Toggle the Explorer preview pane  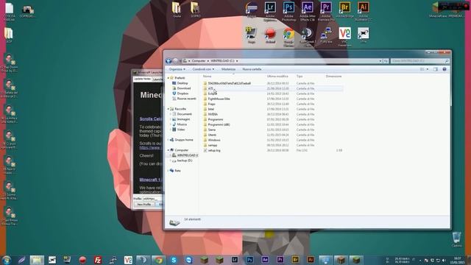pos(436,69)
